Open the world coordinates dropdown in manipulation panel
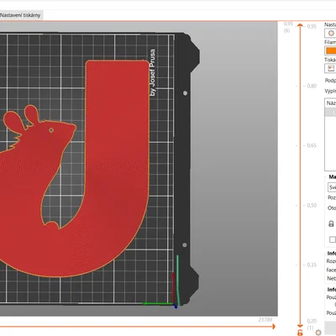Viewport: 336px width, 336px height. (332, 187)
